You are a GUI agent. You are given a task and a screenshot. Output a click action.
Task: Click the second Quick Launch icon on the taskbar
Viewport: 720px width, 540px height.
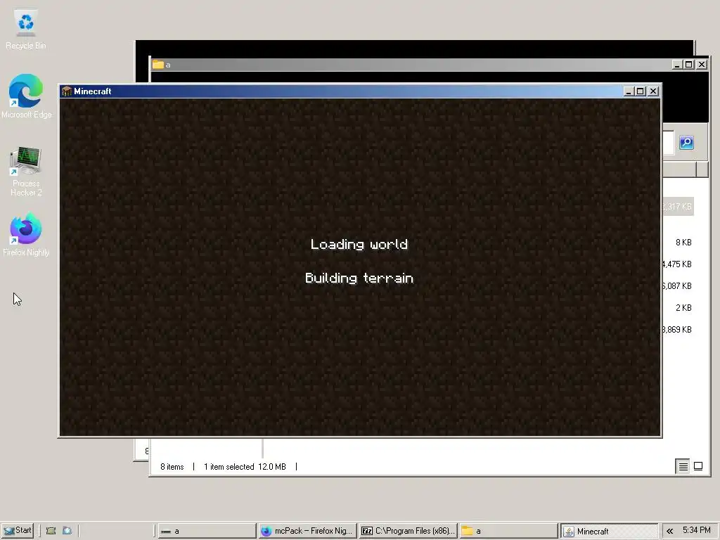tap(67, 531)
